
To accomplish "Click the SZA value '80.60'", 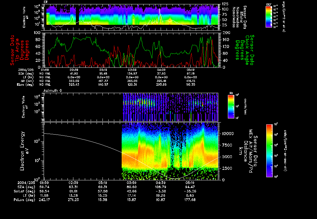I will (132, 187).
